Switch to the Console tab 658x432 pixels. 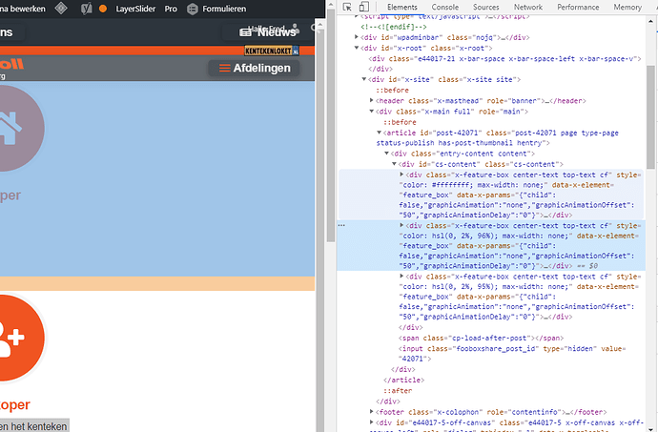(444, 7)
